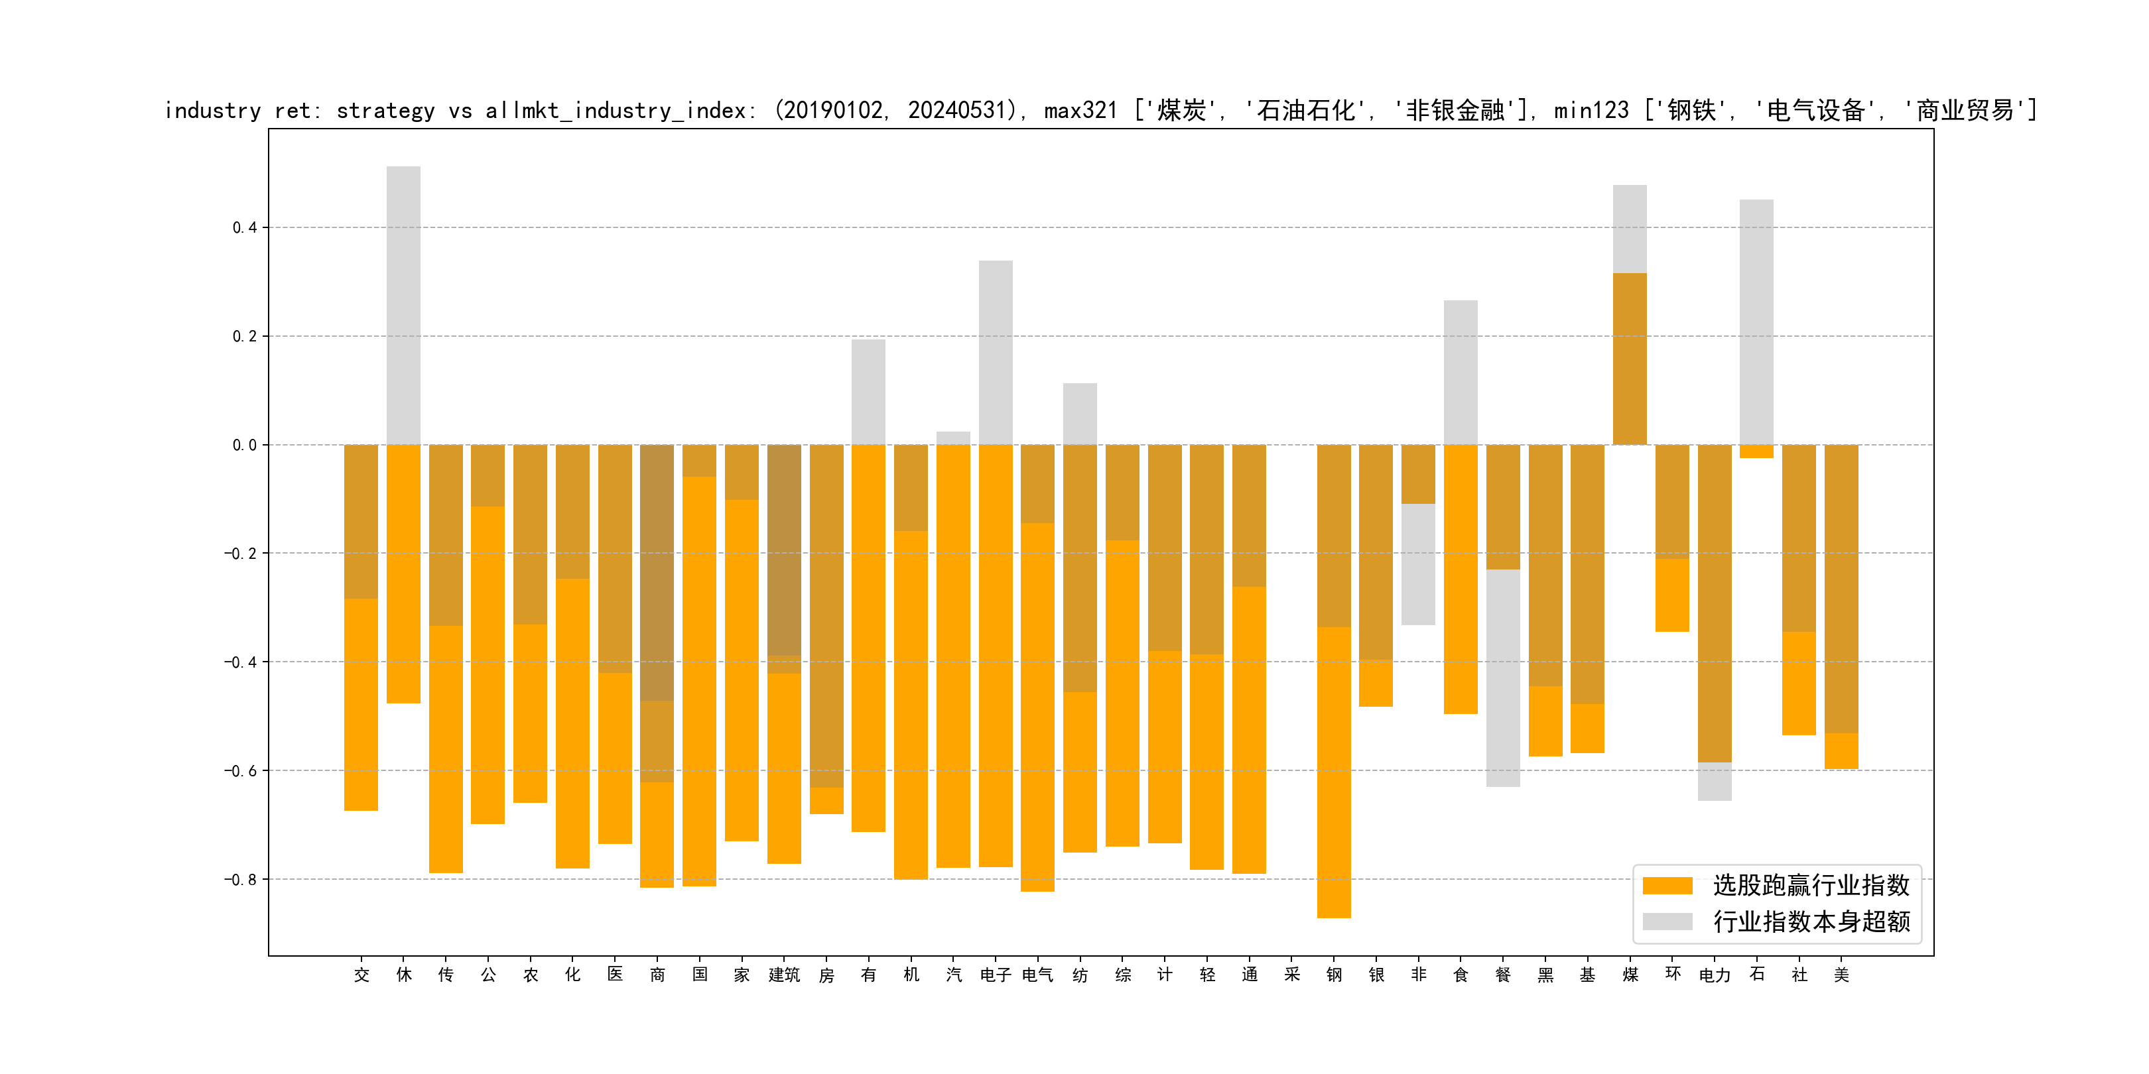
Task: Click the lowest orange bar above 钢
Action: coord(1333,771)
